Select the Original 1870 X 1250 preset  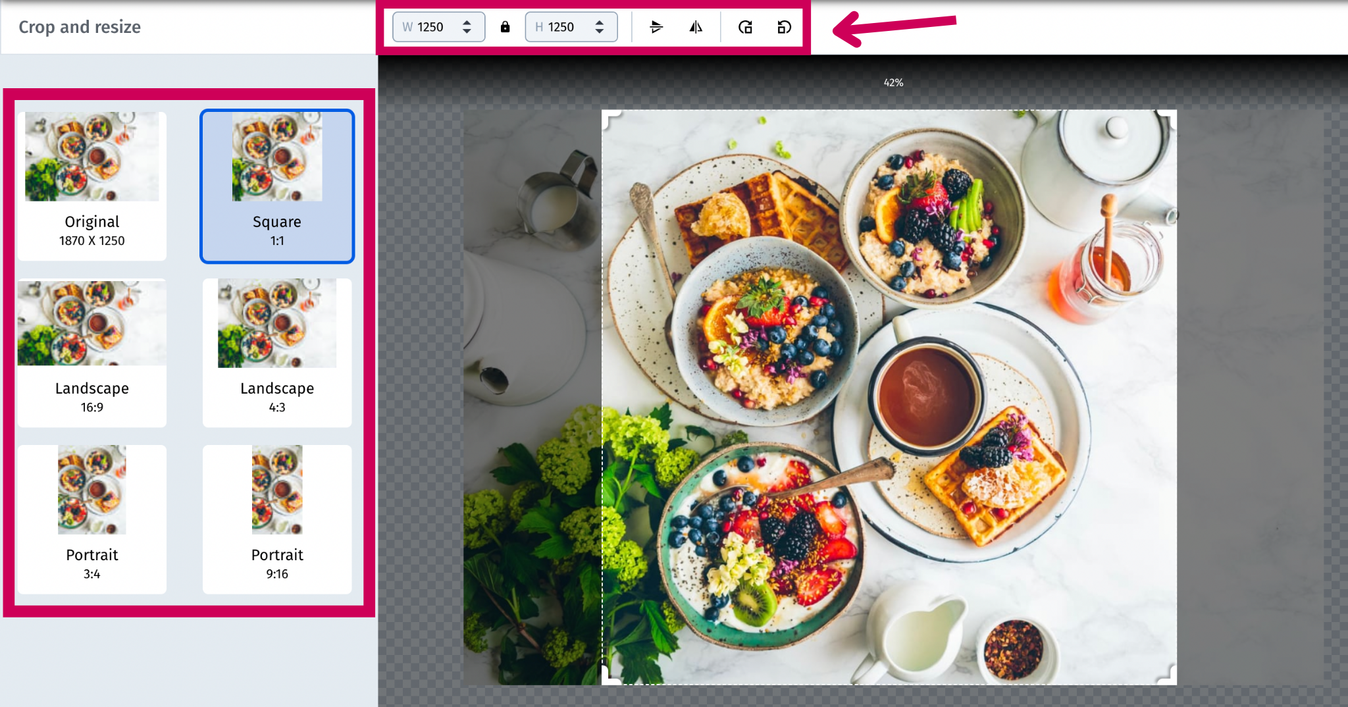click(x=92, y=186)
